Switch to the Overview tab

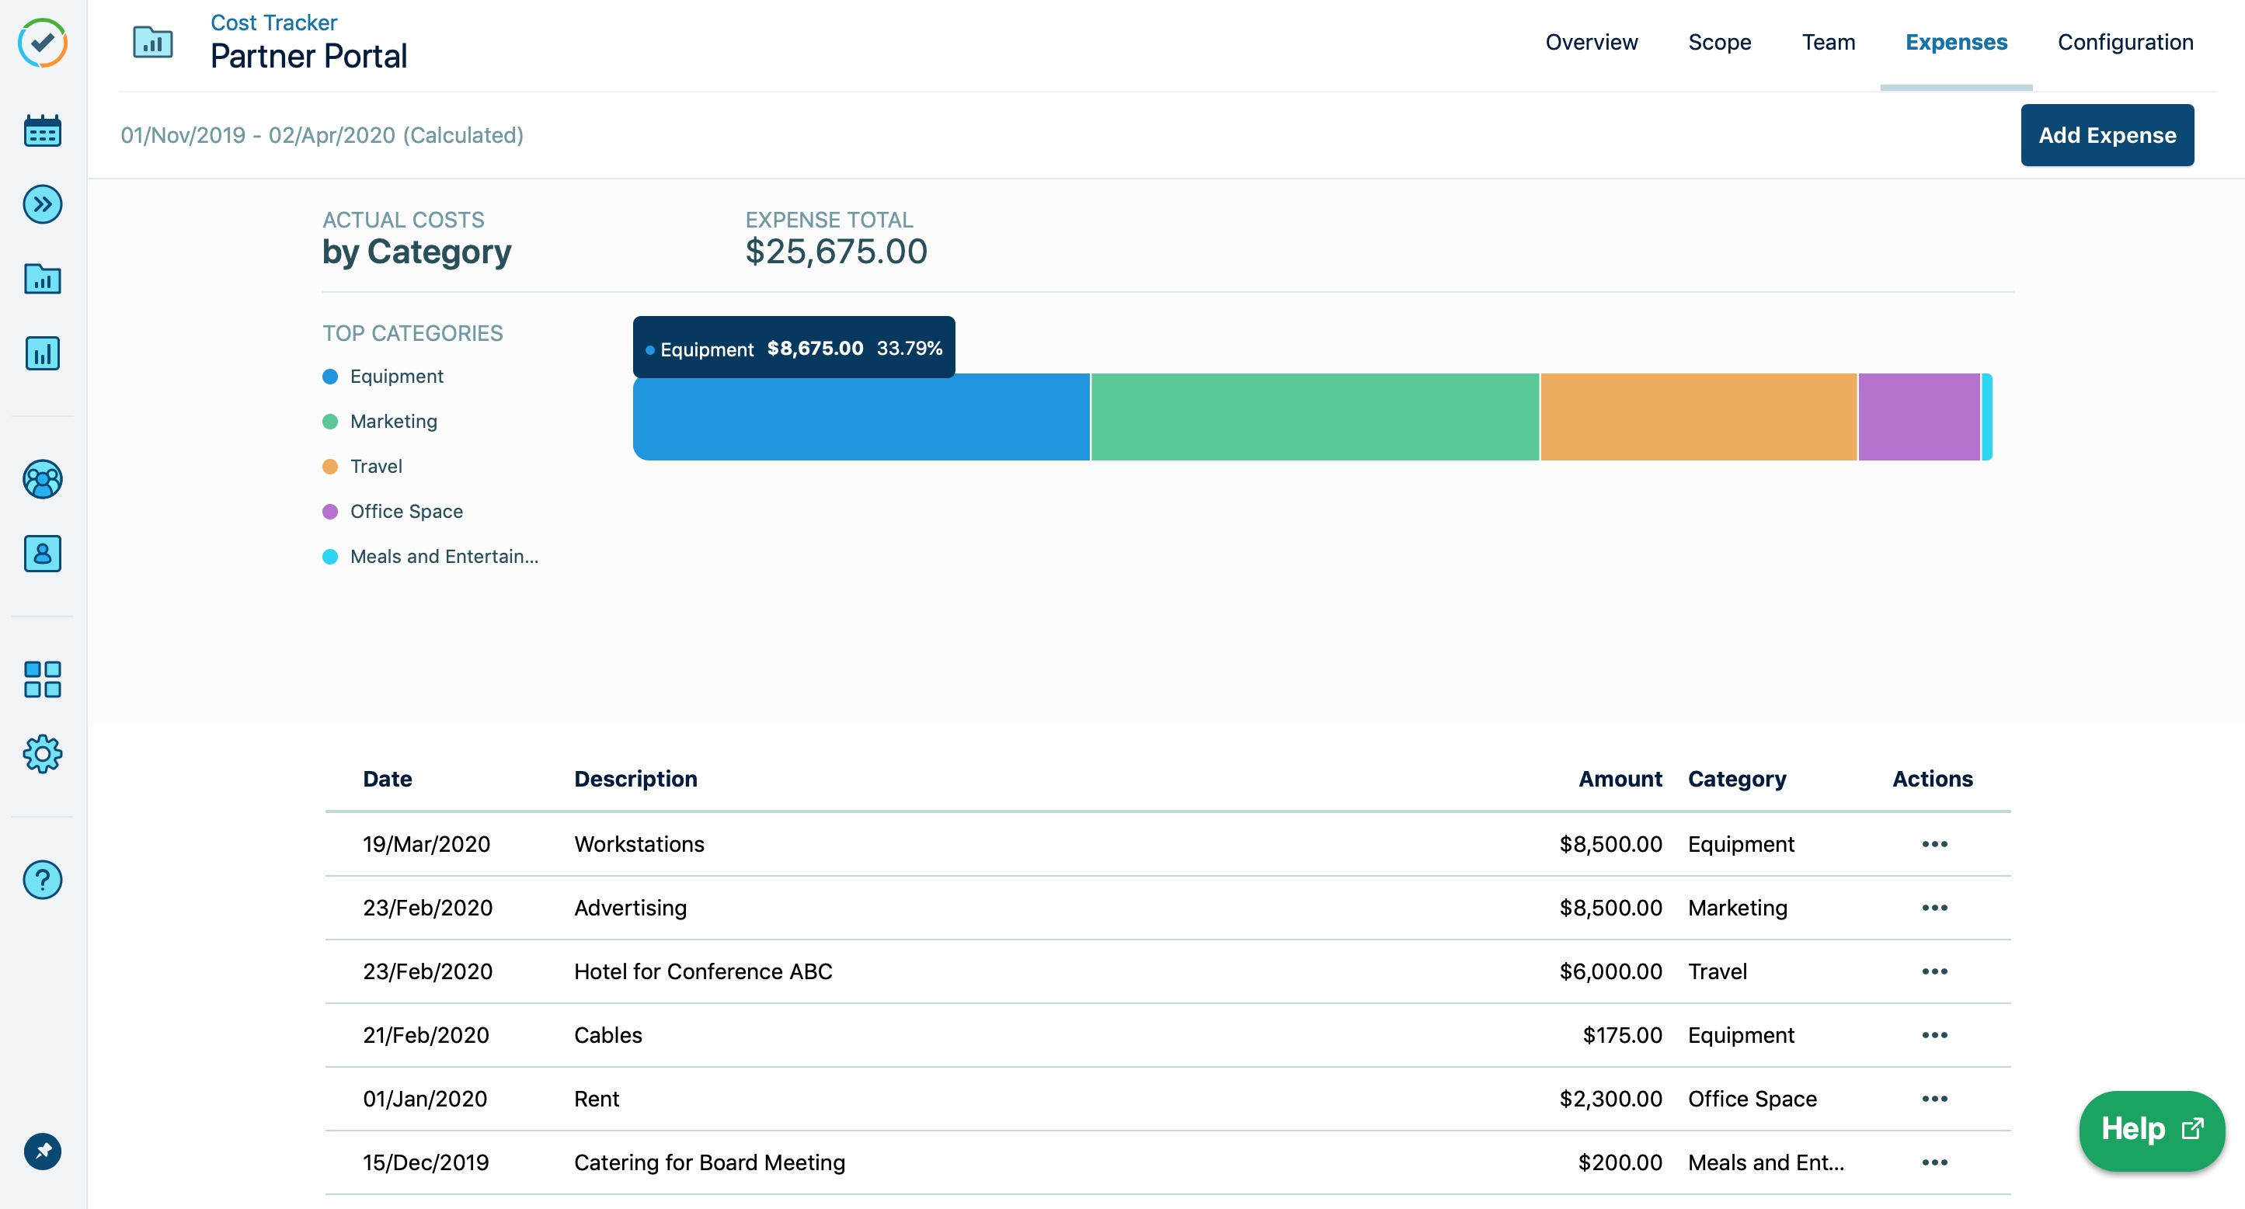1590,42
